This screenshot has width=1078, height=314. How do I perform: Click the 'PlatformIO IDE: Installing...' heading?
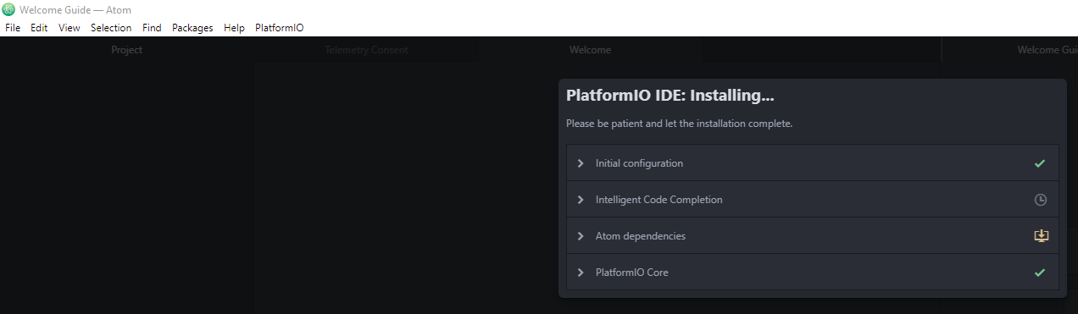click(x=670, y=96)
